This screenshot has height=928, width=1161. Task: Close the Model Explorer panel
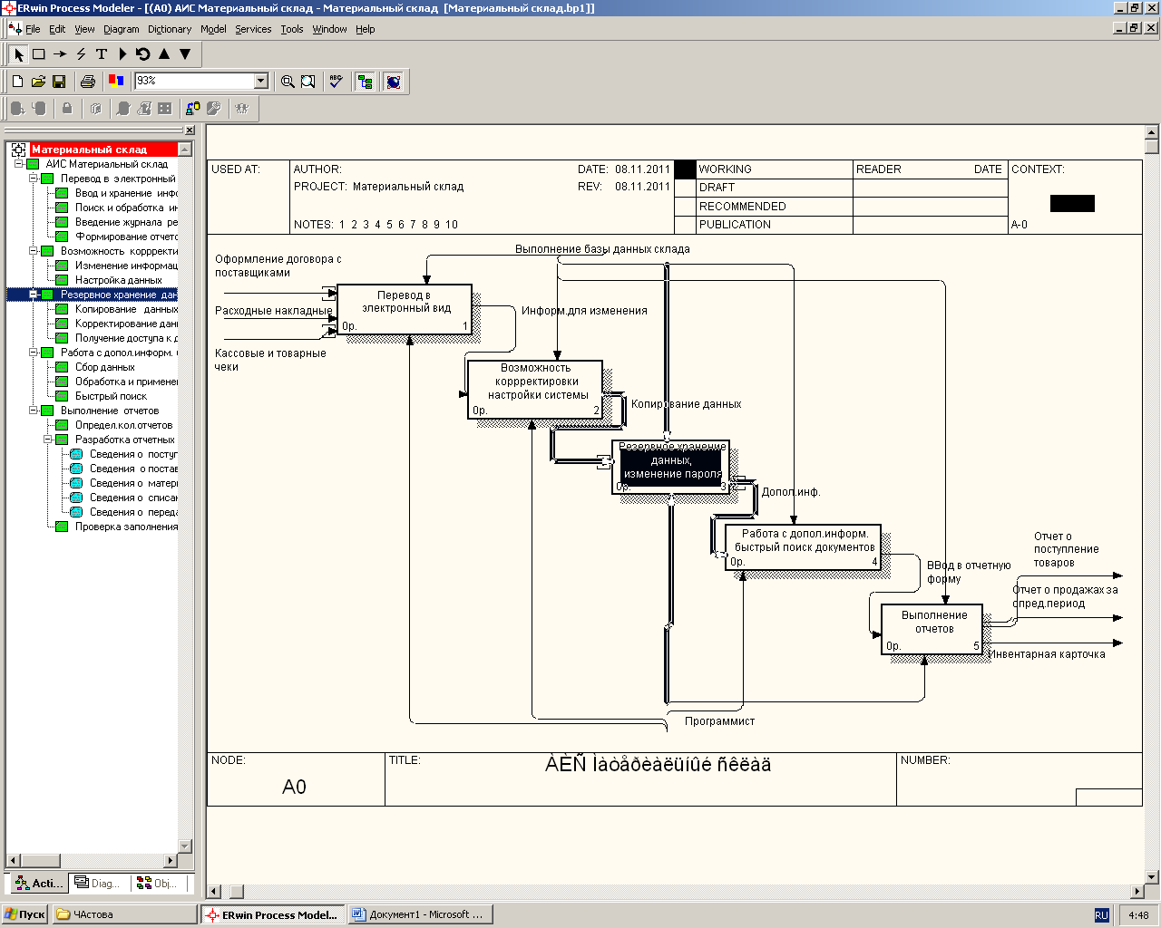[190, 130]
